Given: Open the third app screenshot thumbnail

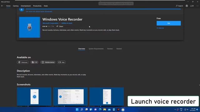Looking at the screenshot, I should pos(107,97).
